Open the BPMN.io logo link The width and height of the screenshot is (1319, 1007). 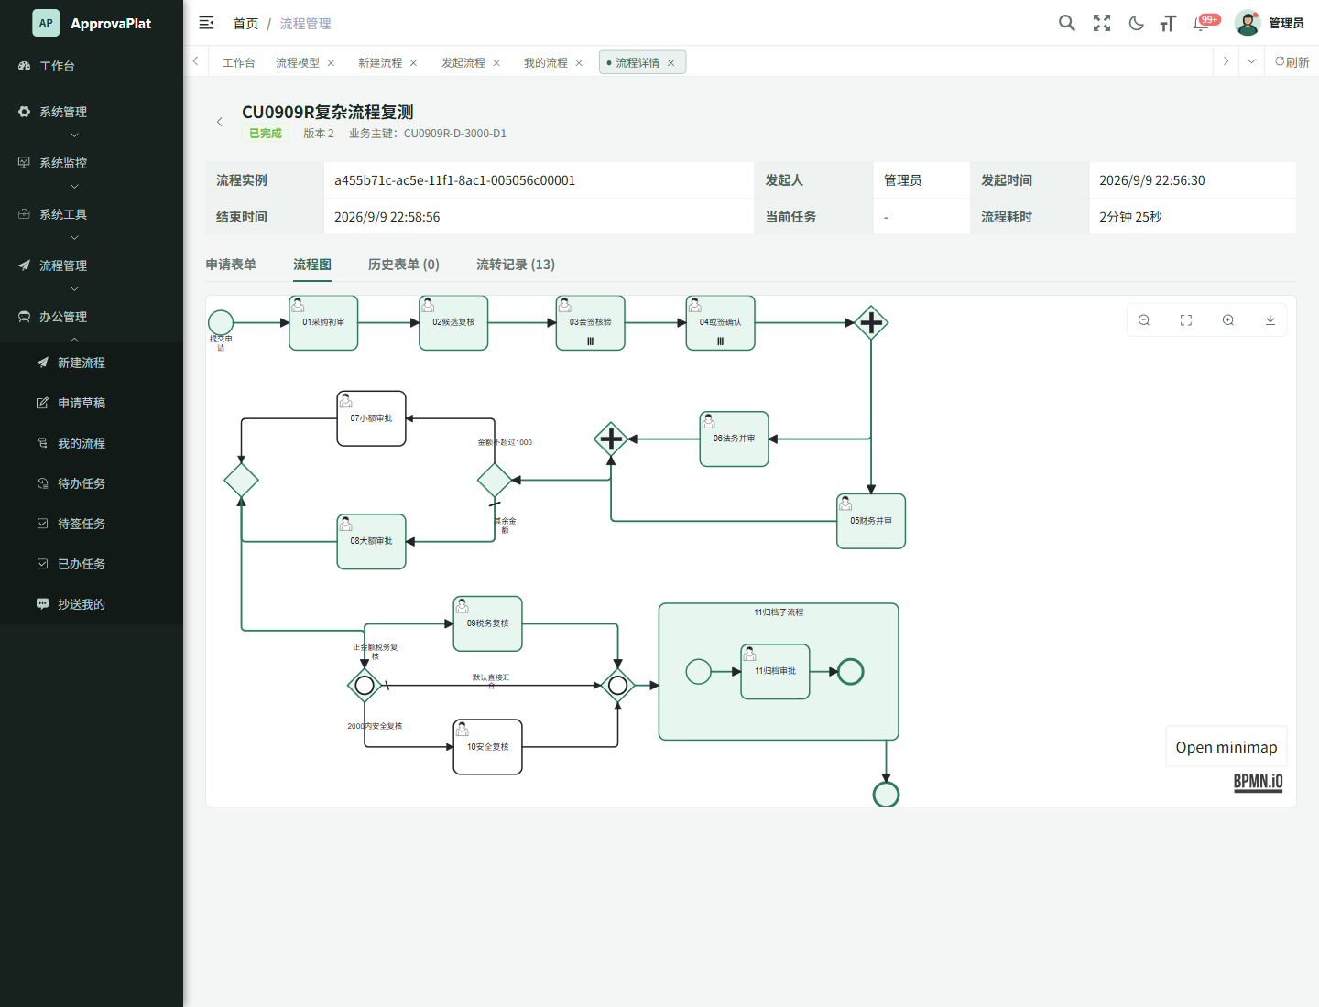[1259, 782]
